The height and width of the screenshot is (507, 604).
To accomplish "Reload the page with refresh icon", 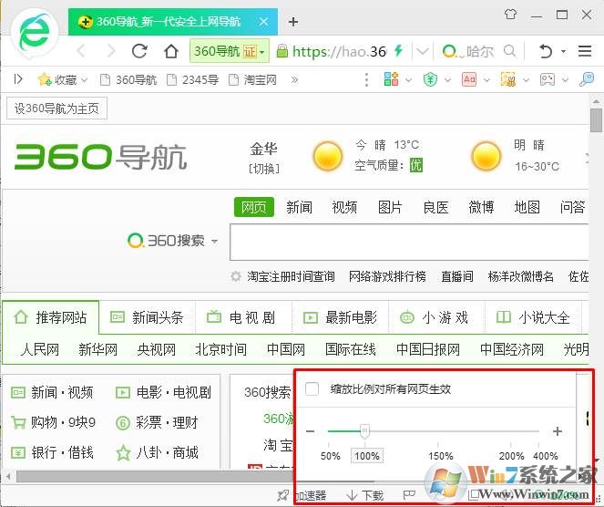I will [x=139, y=51].
